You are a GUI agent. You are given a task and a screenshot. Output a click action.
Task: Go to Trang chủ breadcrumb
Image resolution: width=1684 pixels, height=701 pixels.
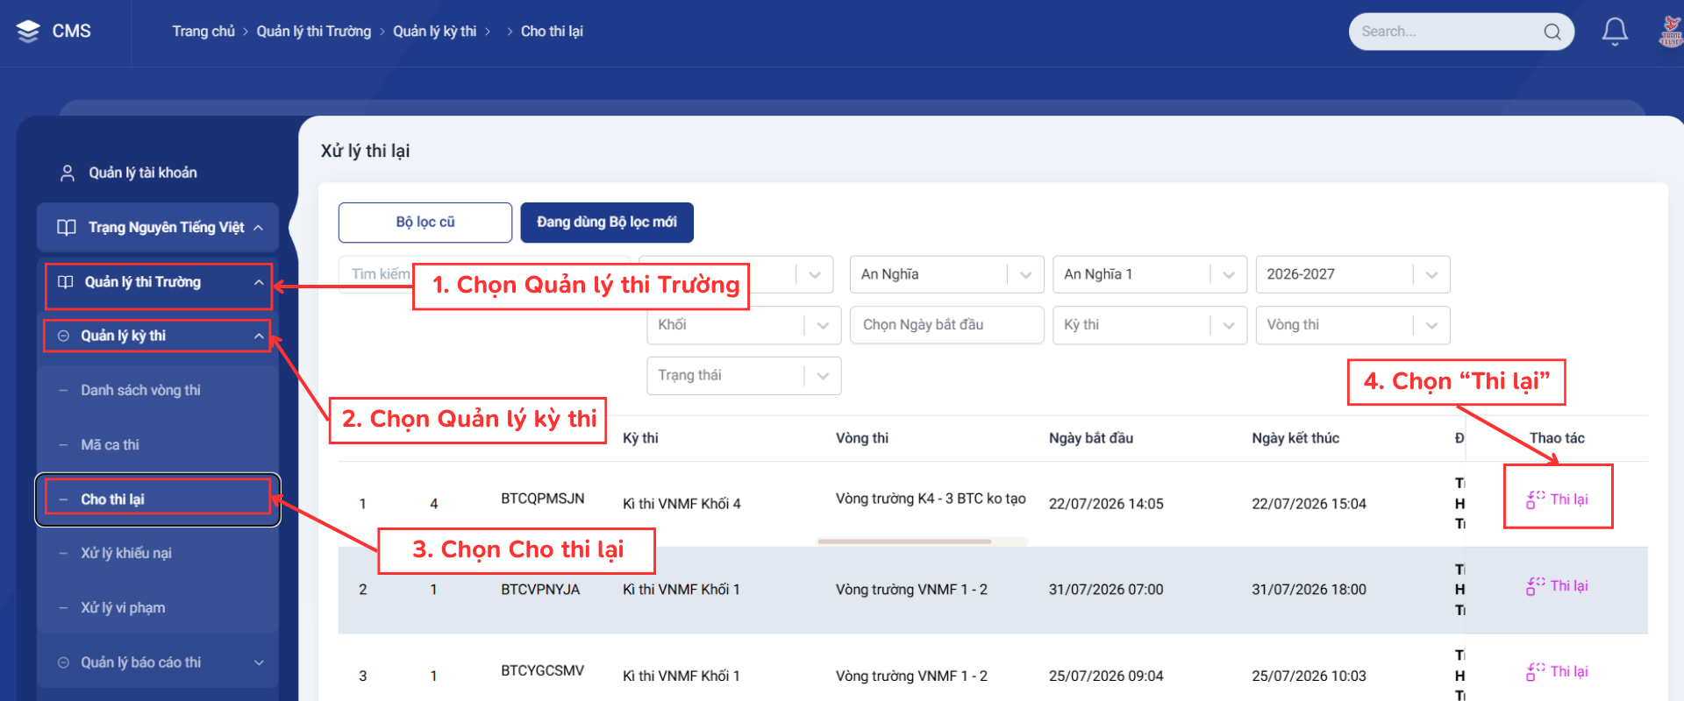(203, 32)
